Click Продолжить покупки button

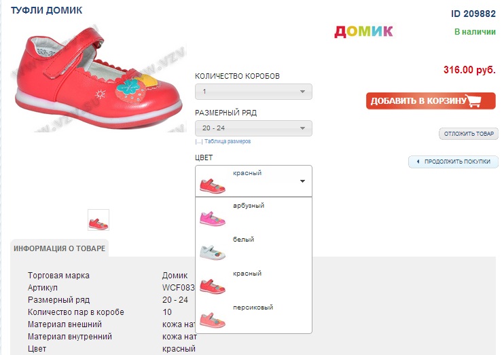click(453, 162)
